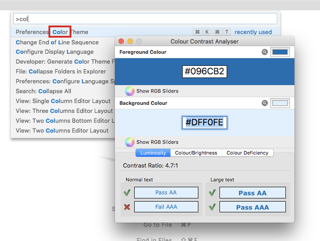The image size is (320, 241).
Task: Open foreground RGB sliders colour wheel icon
Action: coord(130,91)
